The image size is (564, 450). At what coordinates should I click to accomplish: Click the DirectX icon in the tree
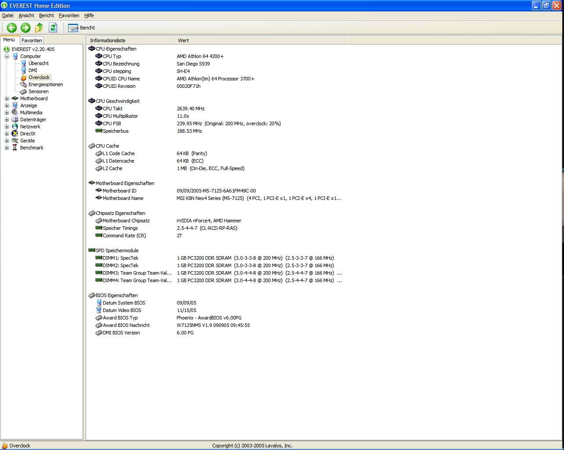point(15,134)
